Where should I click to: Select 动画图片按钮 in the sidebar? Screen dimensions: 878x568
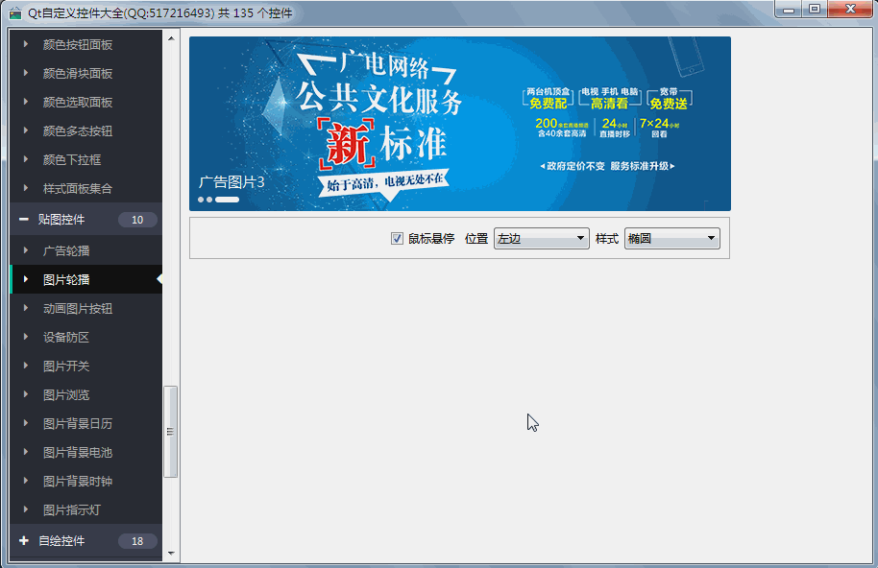(78, 309)
